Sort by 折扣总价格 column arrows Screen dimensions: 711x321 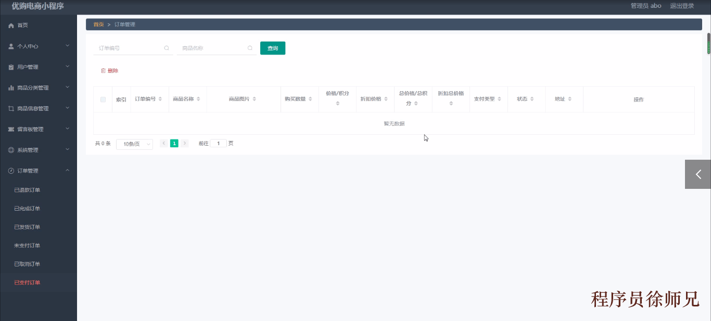(x=451, y=104)
